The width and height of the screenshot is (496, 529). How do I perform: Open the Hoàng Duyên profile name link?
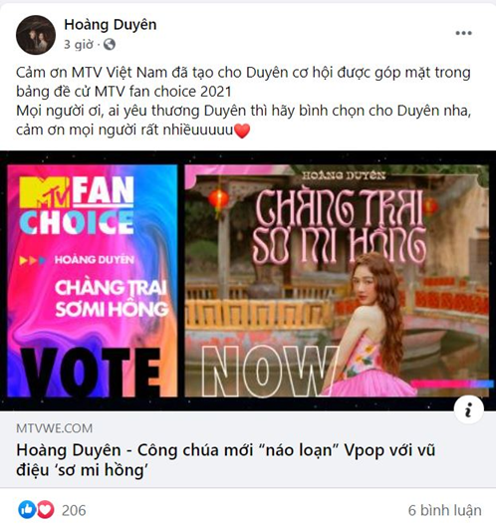pyautogui.click(x=111, y=25)
